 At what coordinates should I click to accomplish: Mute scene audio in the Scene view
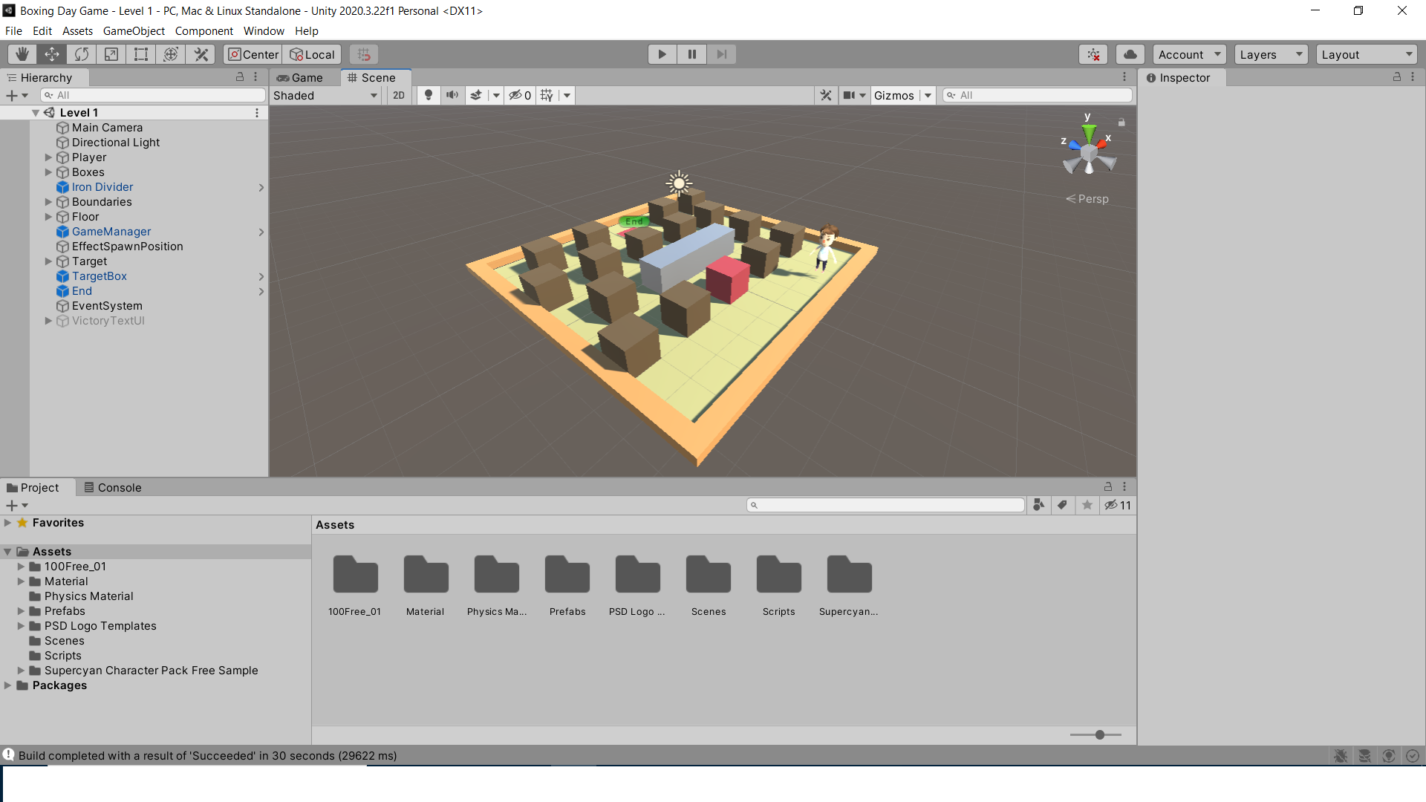click(452, 95)
